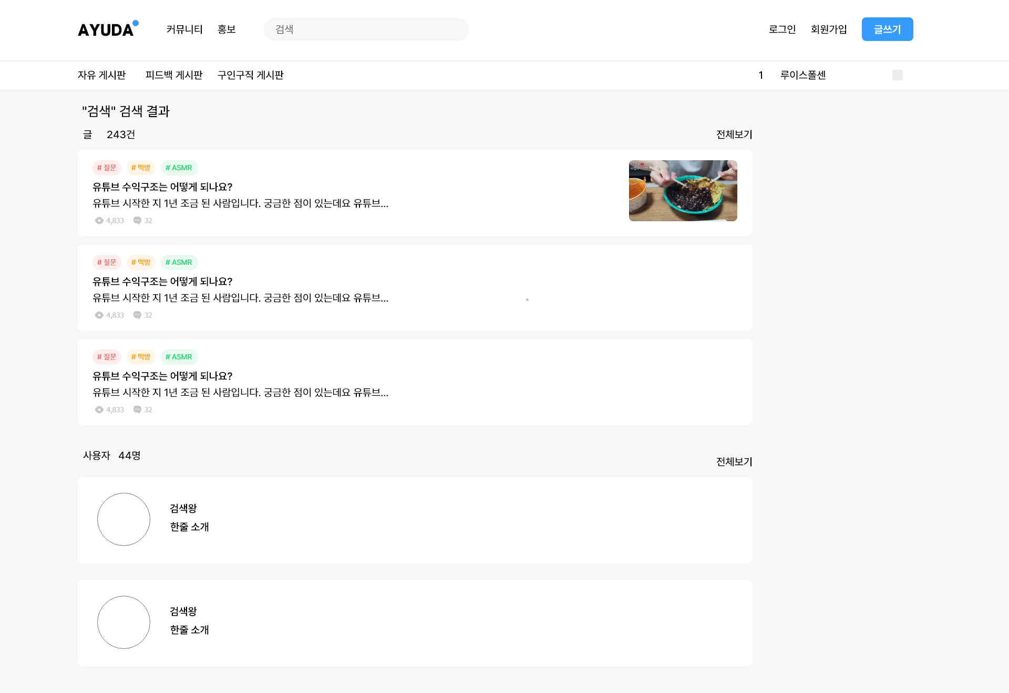Click 전체보기 for post results

(734, 135)
